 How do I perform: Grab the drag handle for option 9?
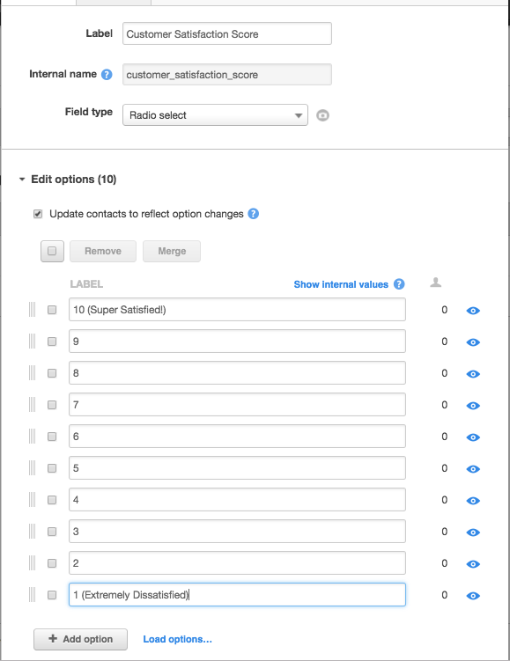32,342
